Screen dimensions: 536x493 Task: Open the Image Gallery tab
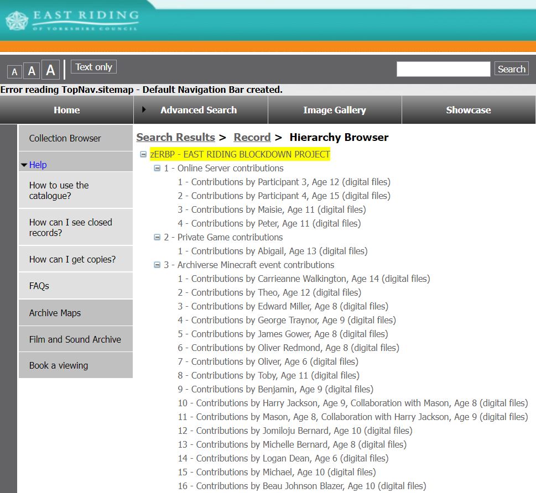(x=335, y=110)
